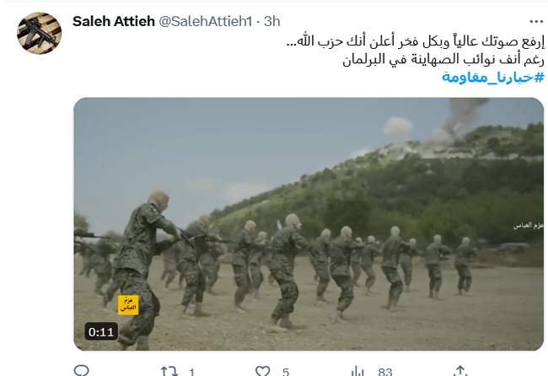Screen dimensions: 548x376
Task: Click the 0:11 video duration badge
Action: 101,331
